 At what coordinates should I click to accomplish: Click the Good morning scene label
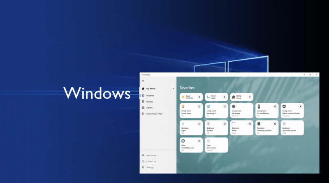click(189, 97)
